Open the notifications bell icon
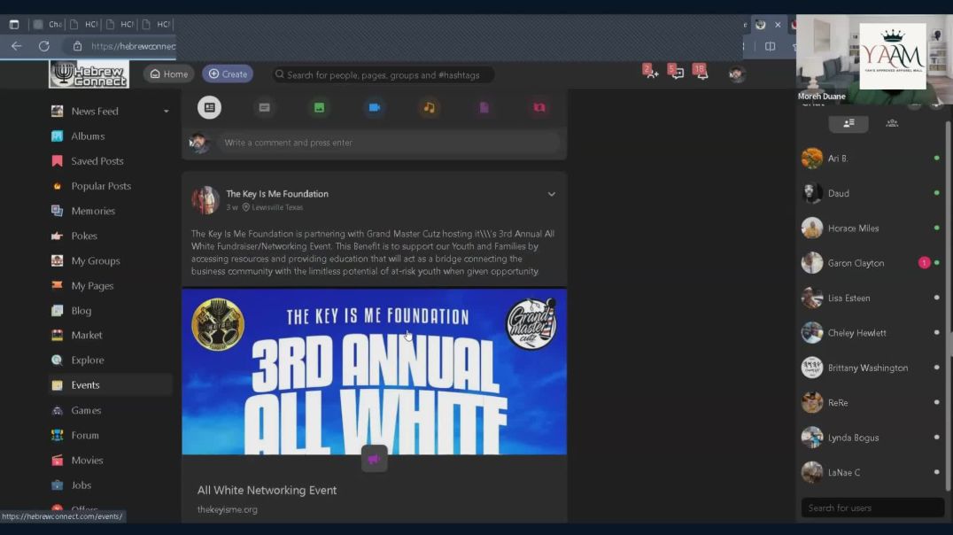This screenshot has width=953, height=535. click(x=701, y=73)
